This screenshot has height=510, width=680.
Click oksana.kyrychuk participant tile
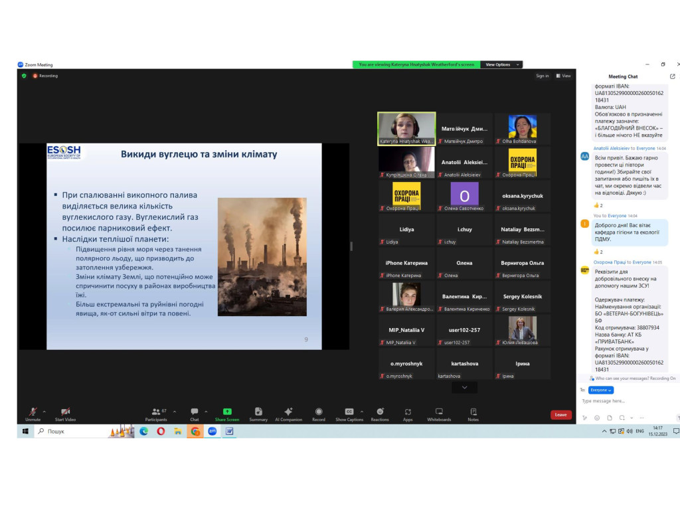pos(522,196)
